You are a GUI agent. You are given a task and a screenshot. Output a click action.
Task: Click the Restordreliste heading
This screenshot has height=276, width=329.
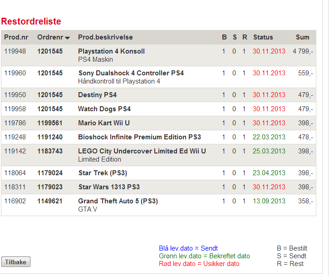31,21
